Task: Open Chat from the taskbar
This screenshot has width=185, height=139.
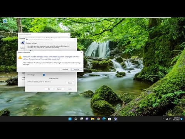Action: coord(87,119)
